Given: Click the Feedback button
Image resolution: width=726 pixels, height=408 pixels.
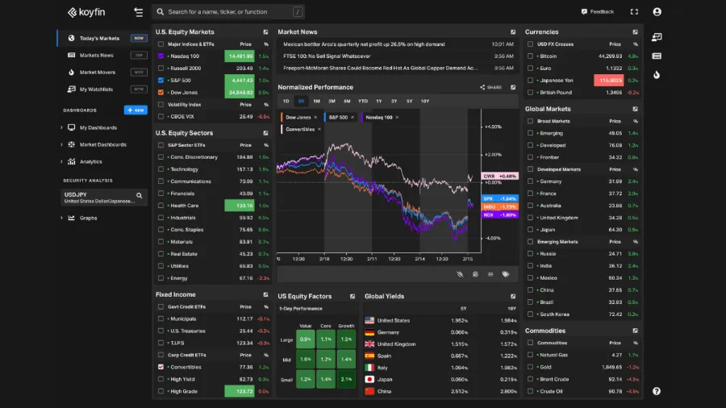Looking at the screenshot, I should click(x=597, y=12).
